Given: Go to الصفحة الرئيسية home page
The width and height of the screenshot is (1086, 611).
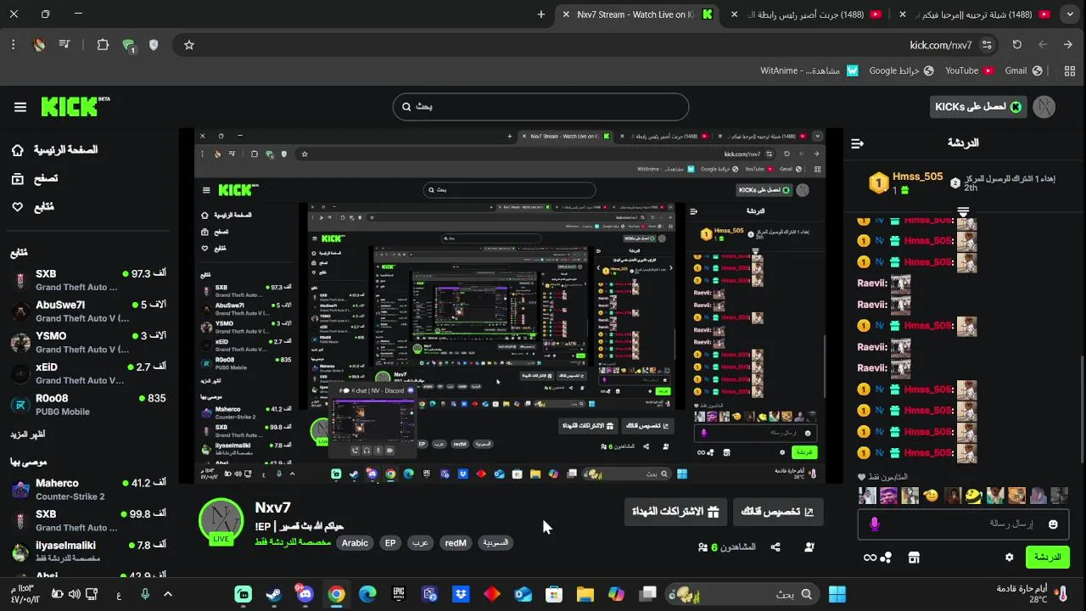Looking at the screenshot, I should [x=55, y=150].
